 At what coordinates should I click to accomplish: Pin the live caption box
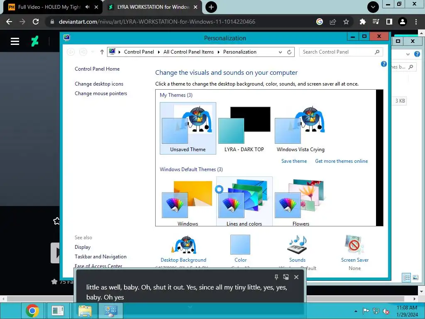(276, 277)
